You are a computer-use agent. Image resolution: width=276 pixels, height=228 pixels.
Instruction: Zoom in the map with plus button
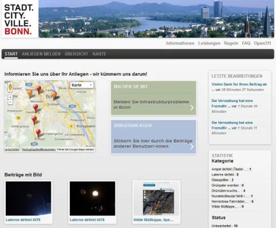pos(10,97)
